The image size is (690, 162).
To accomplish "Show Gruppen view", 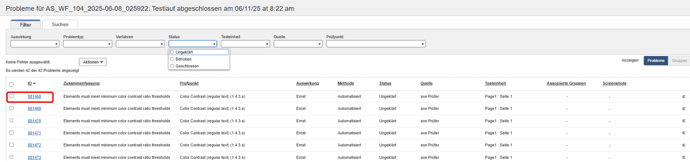I will point(679,60).
